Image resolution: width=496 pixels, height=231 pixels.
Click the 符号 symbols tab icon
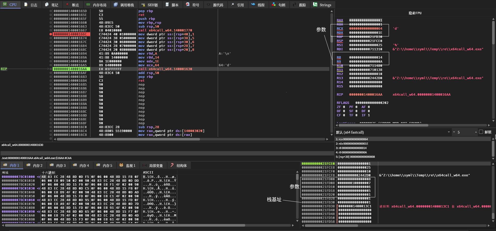coord(188,5)
